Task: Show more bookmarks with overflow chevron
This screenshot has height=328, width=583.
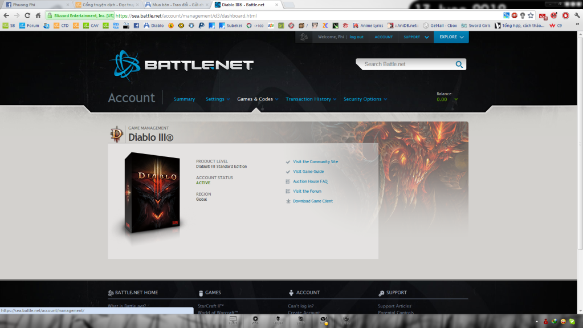Action: [577, 25]
